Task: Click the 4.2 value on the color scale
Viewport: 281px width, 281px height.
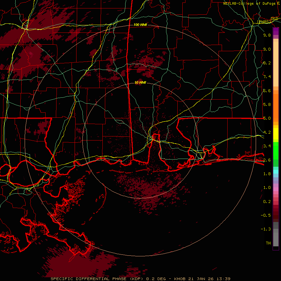Action: (267, 132)
